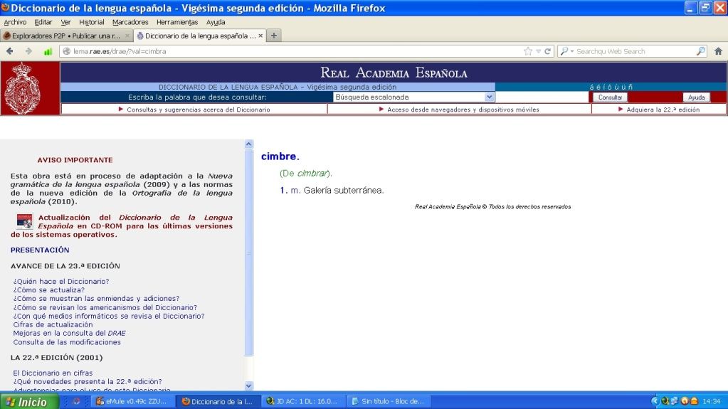Close the Diccionario de la lengua tab
This screenshot has width=728, height=409.
point(260,36)
